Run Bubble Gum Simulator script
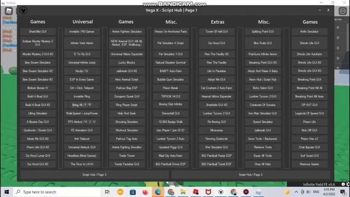The width and height of the screenshot is (350, 197). 171,79
